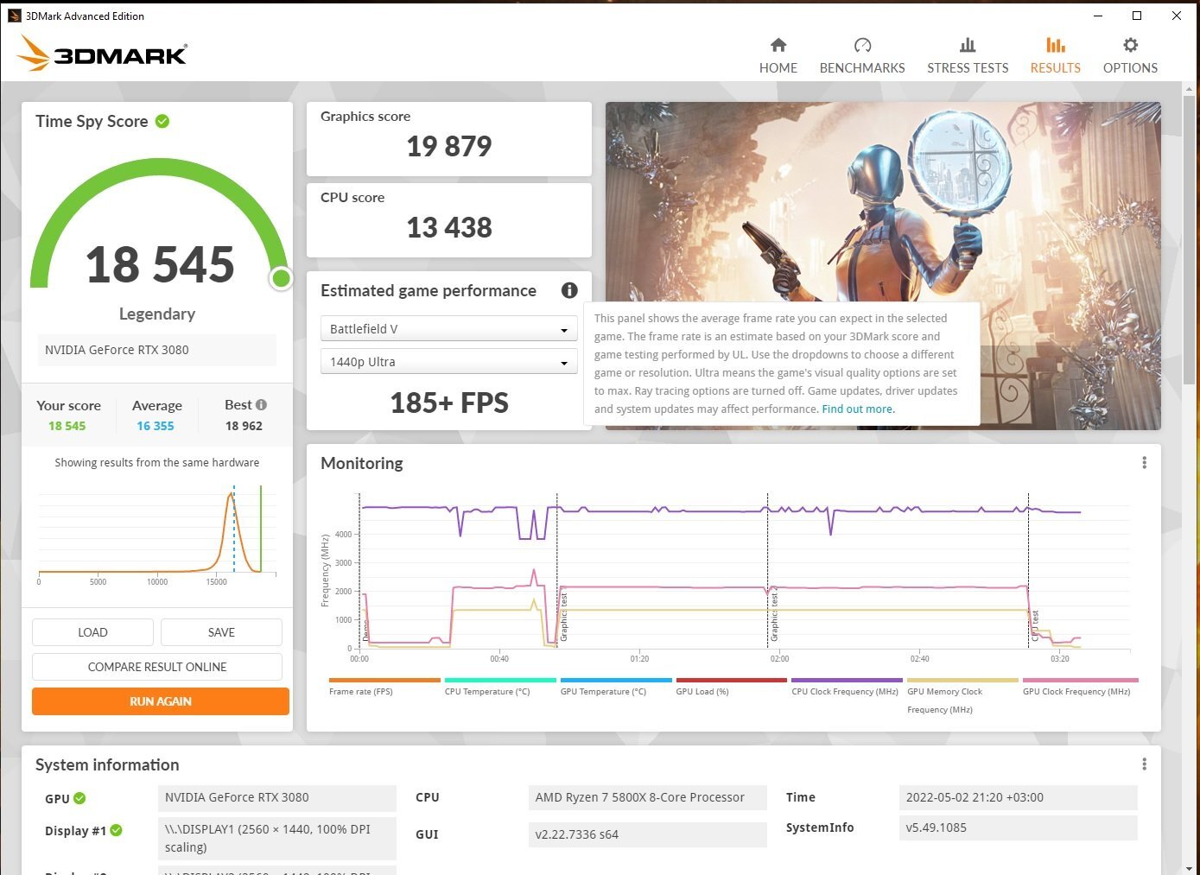Switch to the Results section
This screenshot has width=1200, height=875.
tap(1055, 56)
